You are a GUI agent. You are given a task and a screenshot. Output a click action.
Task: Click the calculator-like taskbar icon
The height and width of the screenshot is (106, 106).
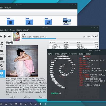(21, 104)
